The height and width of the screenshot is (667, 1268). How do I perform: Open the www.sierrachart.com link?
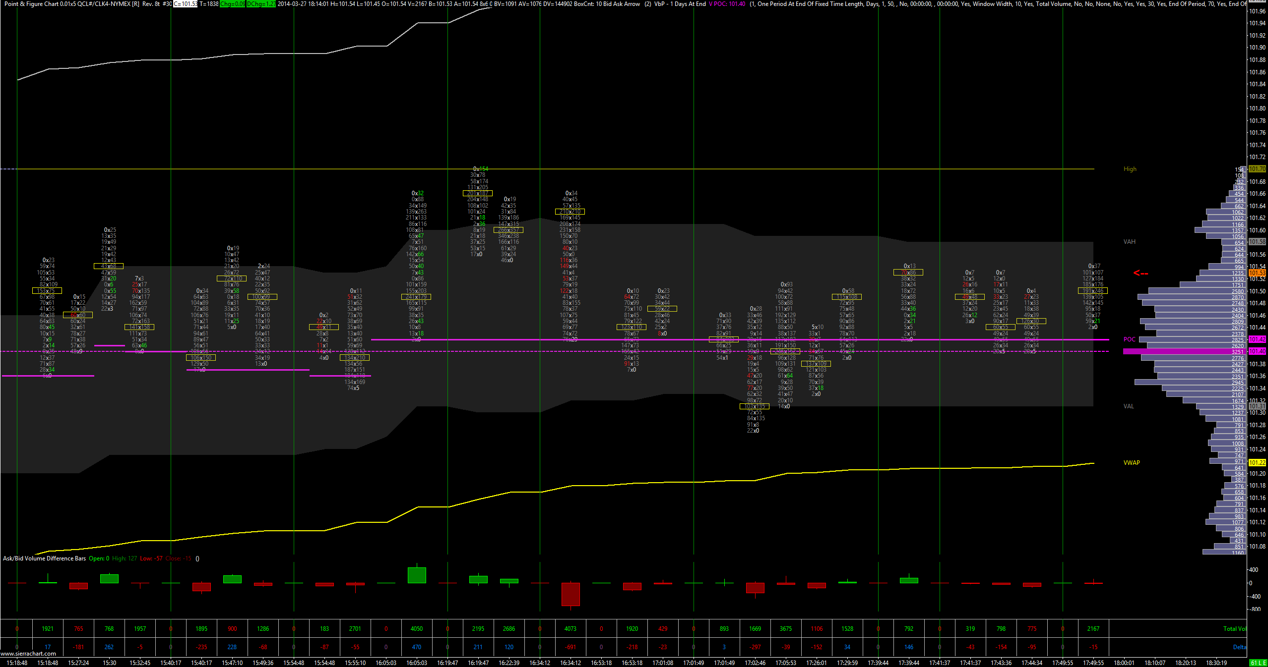[x=28, y=654]
